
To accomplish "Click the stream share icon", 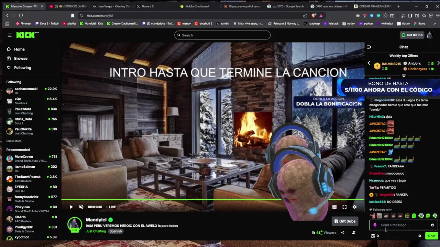I will (343, 233).
